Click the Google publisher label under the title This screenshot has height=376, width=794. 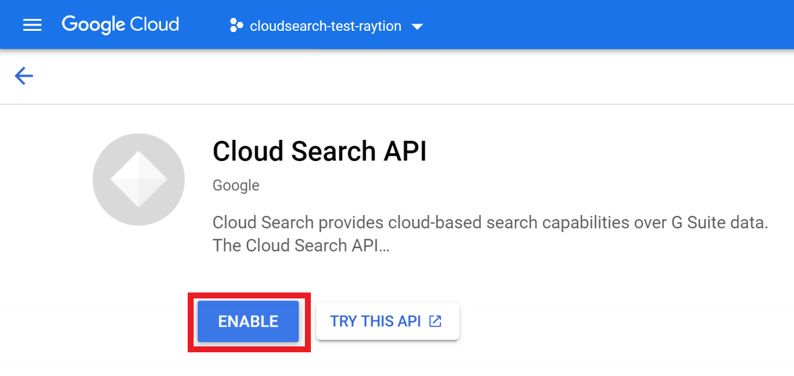(235, 185)
